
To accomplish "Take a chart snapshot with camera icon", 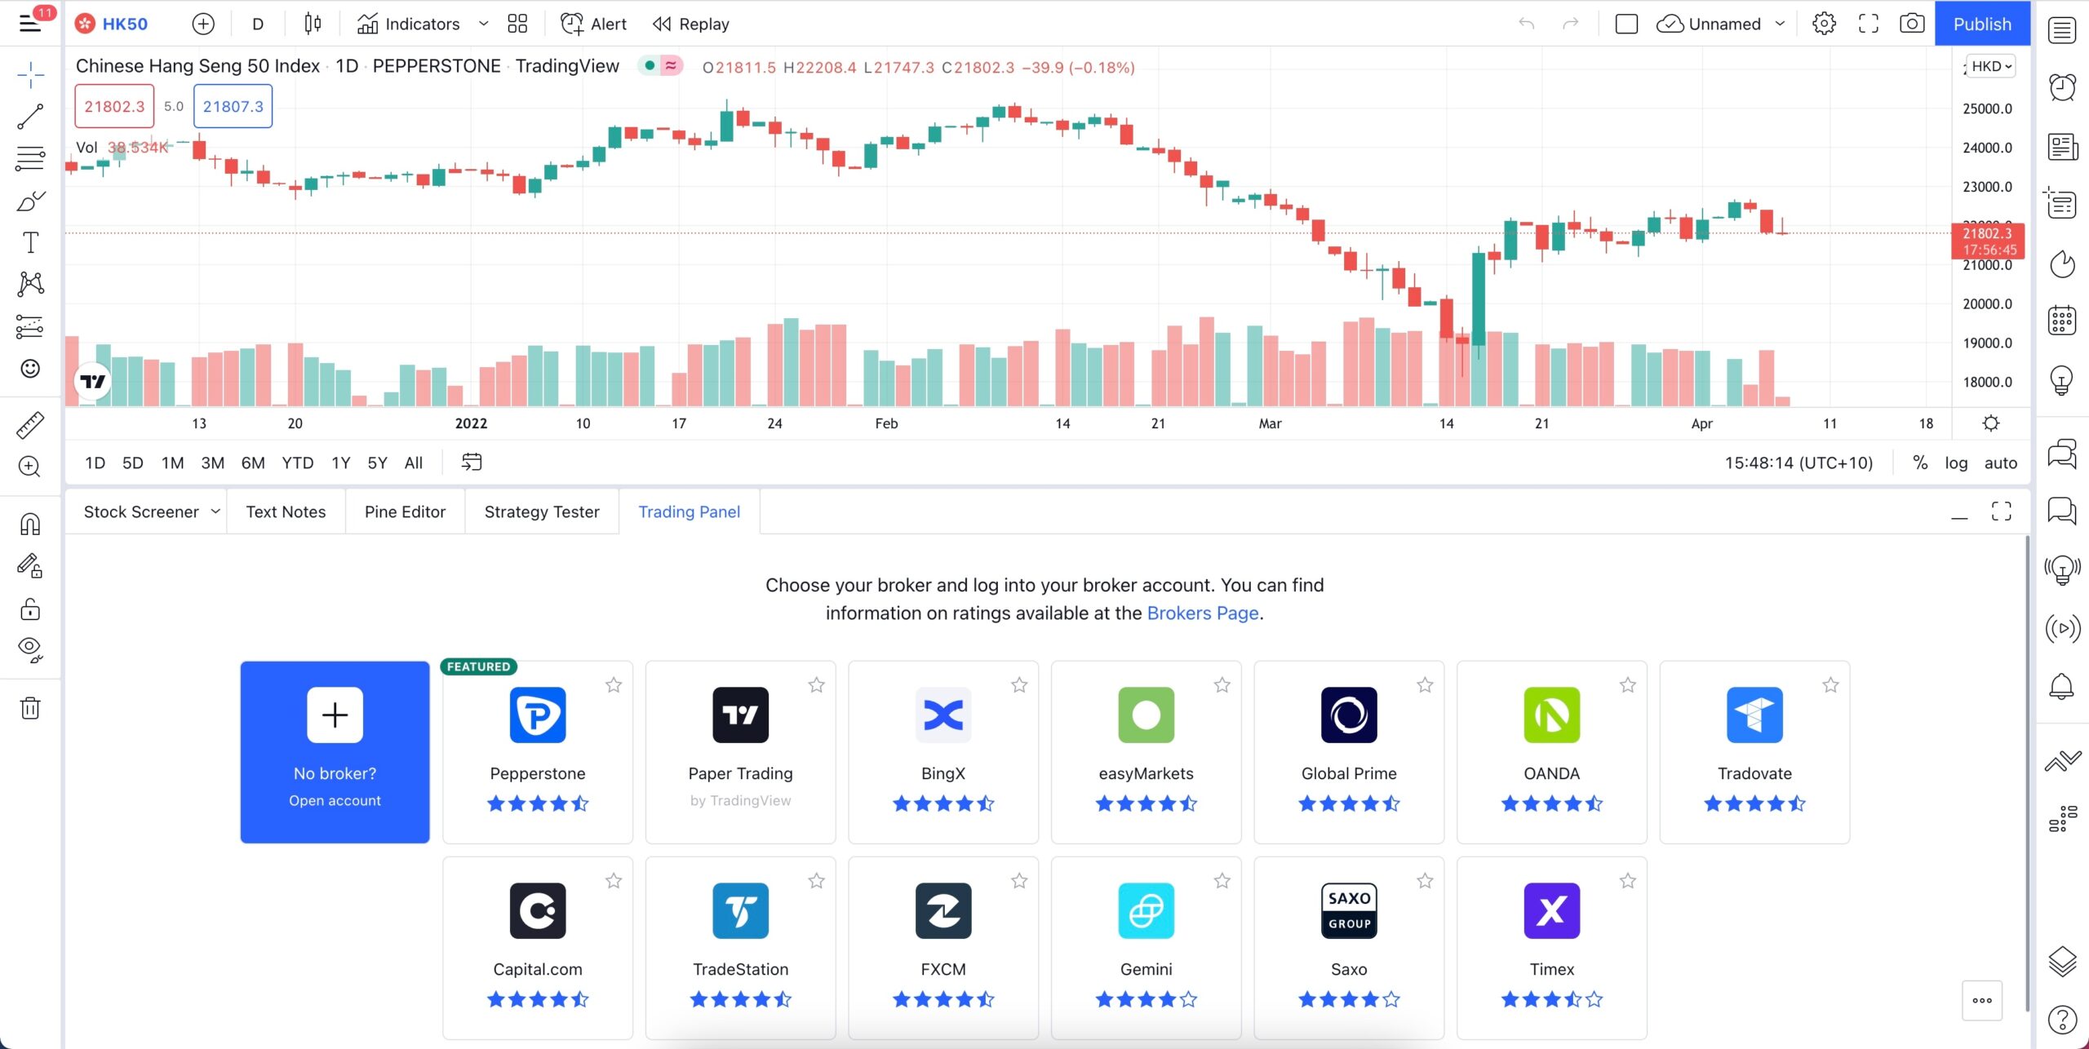I will [1911, 24].
